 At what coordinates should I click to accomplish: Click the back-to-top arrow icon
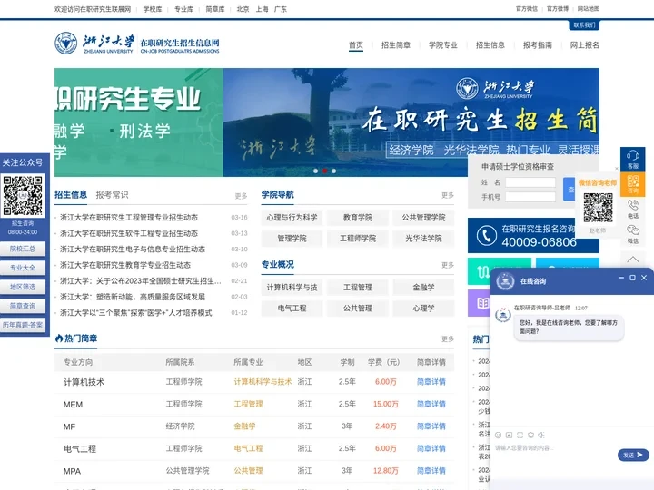[x=632, y=260]
